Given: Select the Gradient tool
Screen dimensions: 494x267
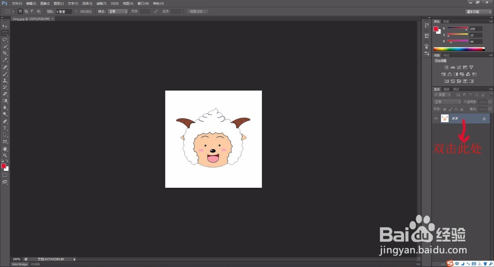Looking at the screenshot, I should click(5, 101).
